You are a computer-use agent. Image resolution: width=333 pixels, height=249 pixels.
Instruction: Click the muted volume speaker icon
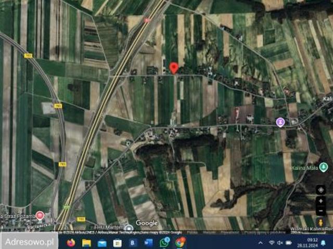pyautogui.click(x=280, y=243)
